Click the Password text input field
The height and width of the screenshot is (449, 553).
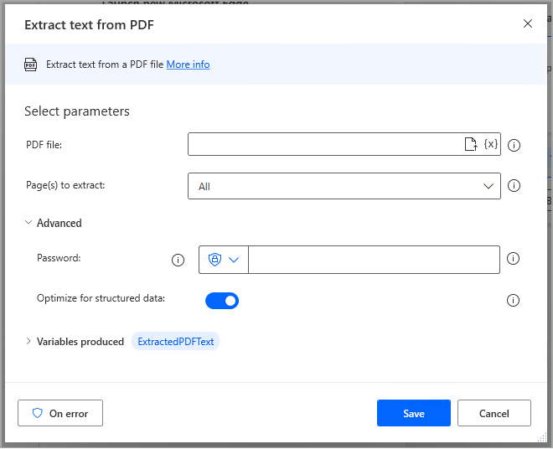[374, 260]
